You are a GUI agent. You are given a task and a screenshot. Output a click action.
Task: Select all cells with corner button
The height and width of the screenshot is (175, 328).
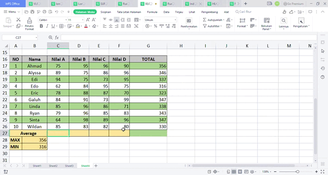6,46
